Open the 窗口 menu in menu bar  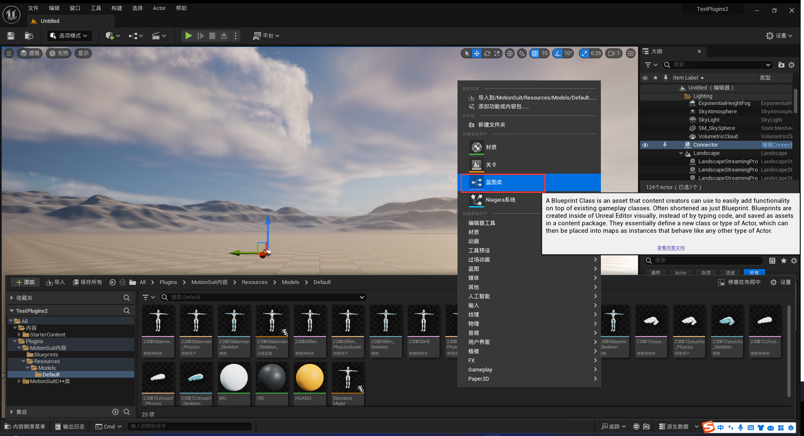(75, 8)
